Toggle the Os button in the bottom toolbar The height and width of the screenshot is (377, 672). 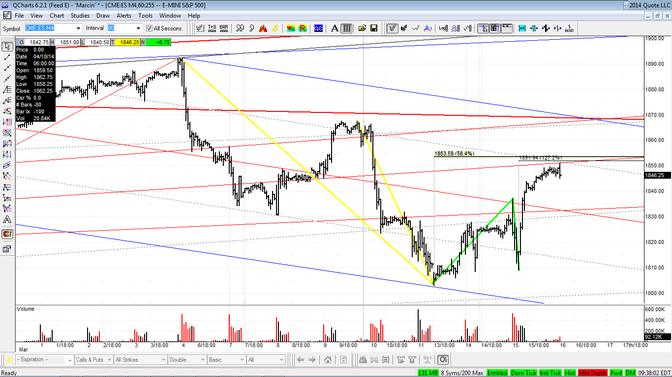[x=443, y=360]
